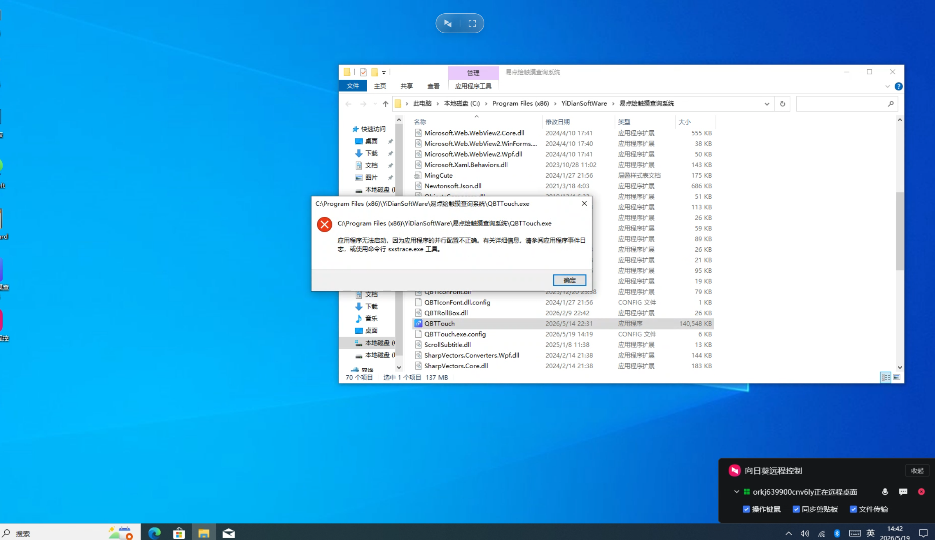Toggle 文件传输 checkbox in Sunlogin panel
The height and width of the screenshot is (540, 935).
(853, 509)
